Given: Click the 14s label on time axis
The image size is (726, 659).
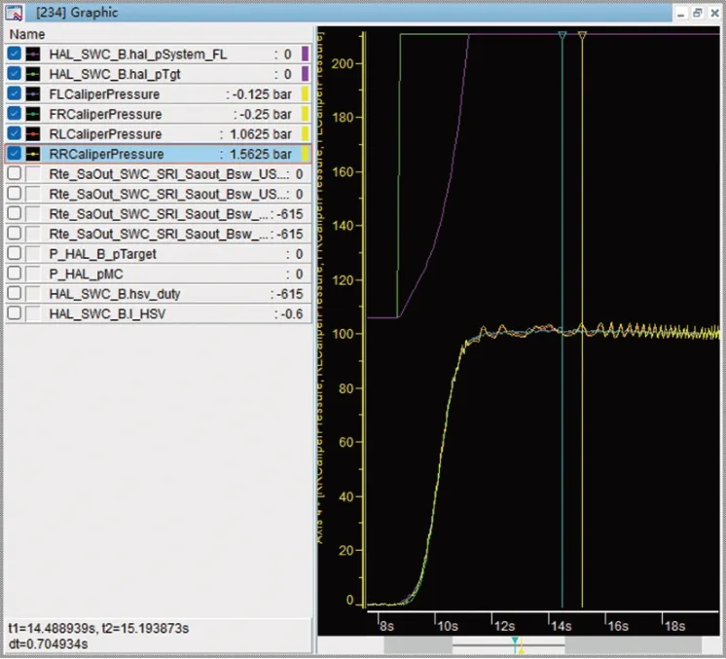Looking at the screenshot, I should [x=562, y=626].
